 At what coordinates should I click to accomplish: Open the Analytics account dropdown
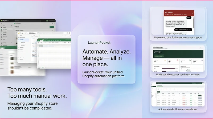[32, 33]
